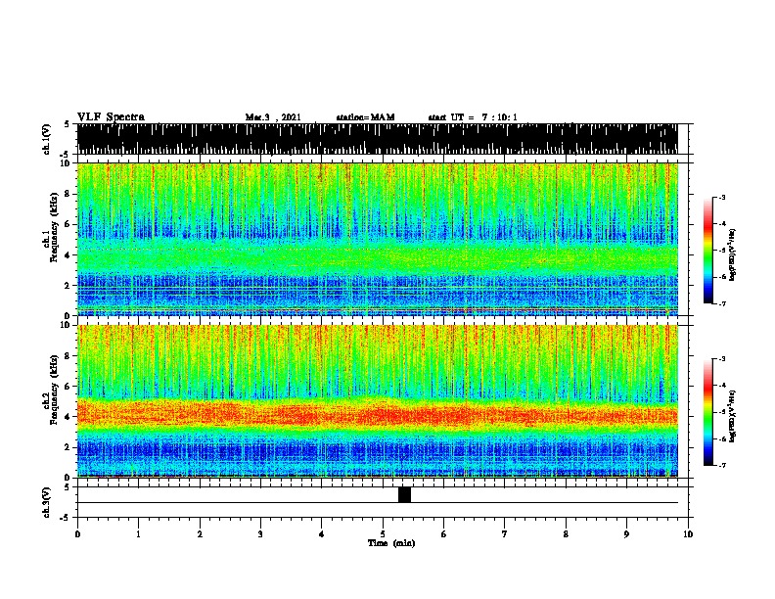Click ch.1 frequency axis tick label "8"
775x599 pixels.
68,194
